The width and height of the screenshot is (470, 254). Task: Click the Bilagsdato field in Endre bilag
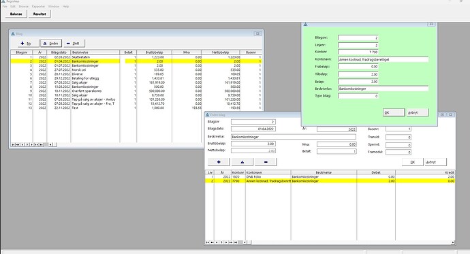click(253, 129)
